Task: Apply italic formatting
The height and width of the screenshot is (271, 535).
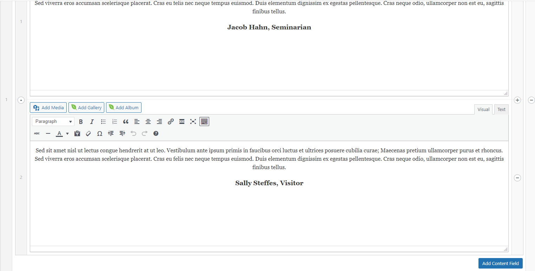Action: pos(92,121)
